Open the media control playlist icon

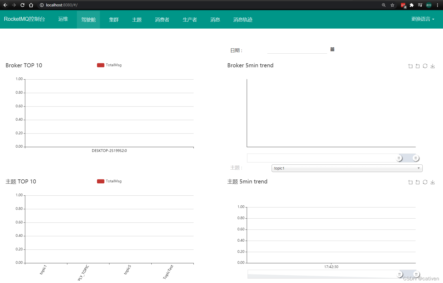tap(420, 5)
